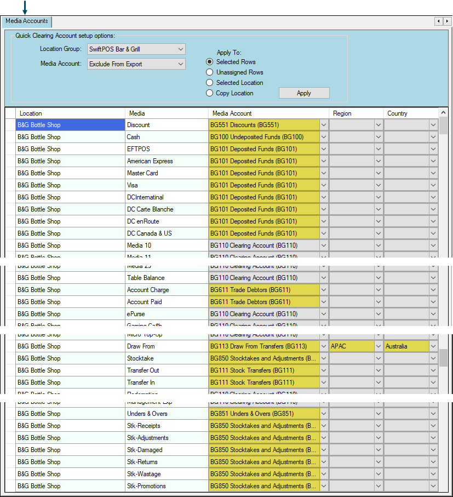Click the Media column header

tap(167, 113)
